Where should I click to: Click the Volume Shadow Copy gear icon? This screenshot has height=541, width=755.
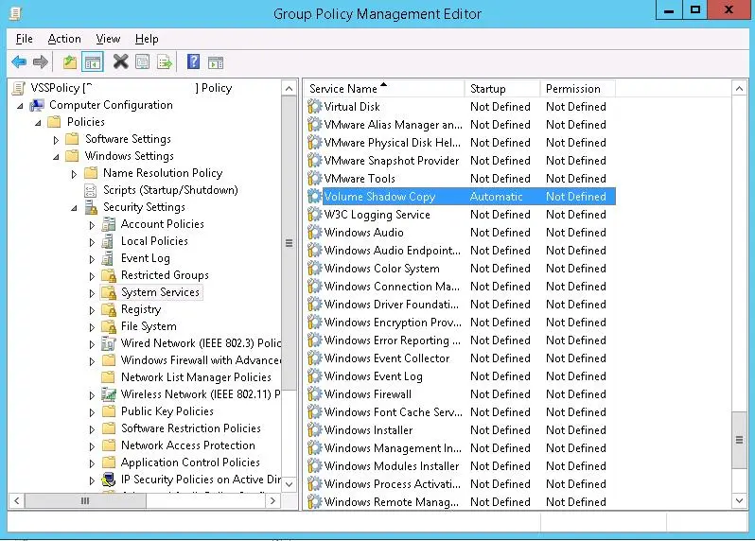315,197
